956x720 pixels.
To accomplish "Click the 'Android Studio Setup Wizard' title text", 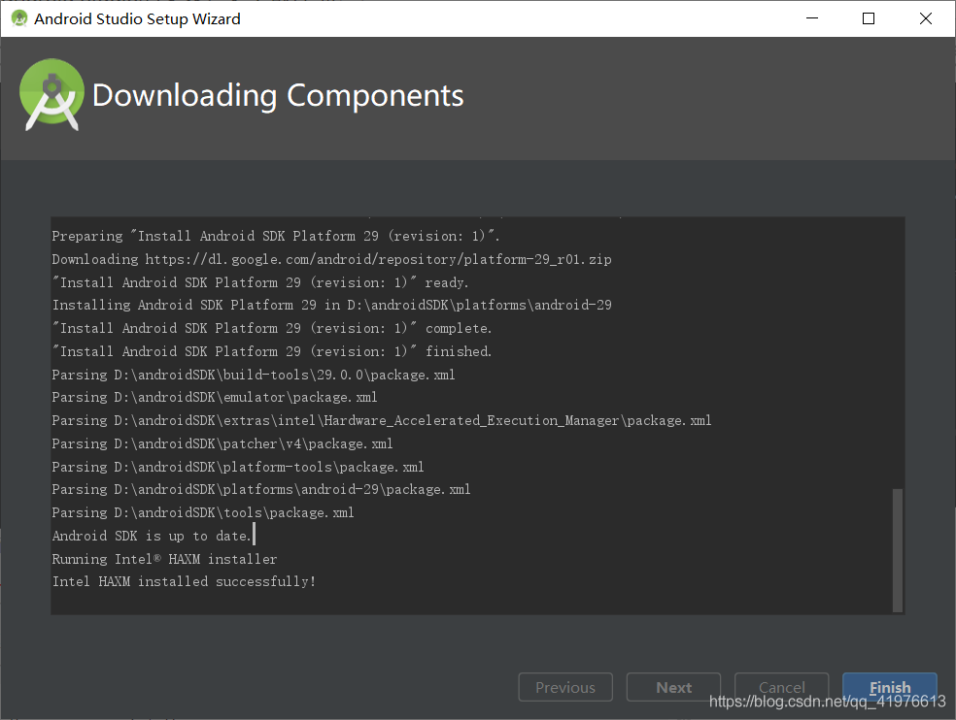I will [x=139, y=17].
